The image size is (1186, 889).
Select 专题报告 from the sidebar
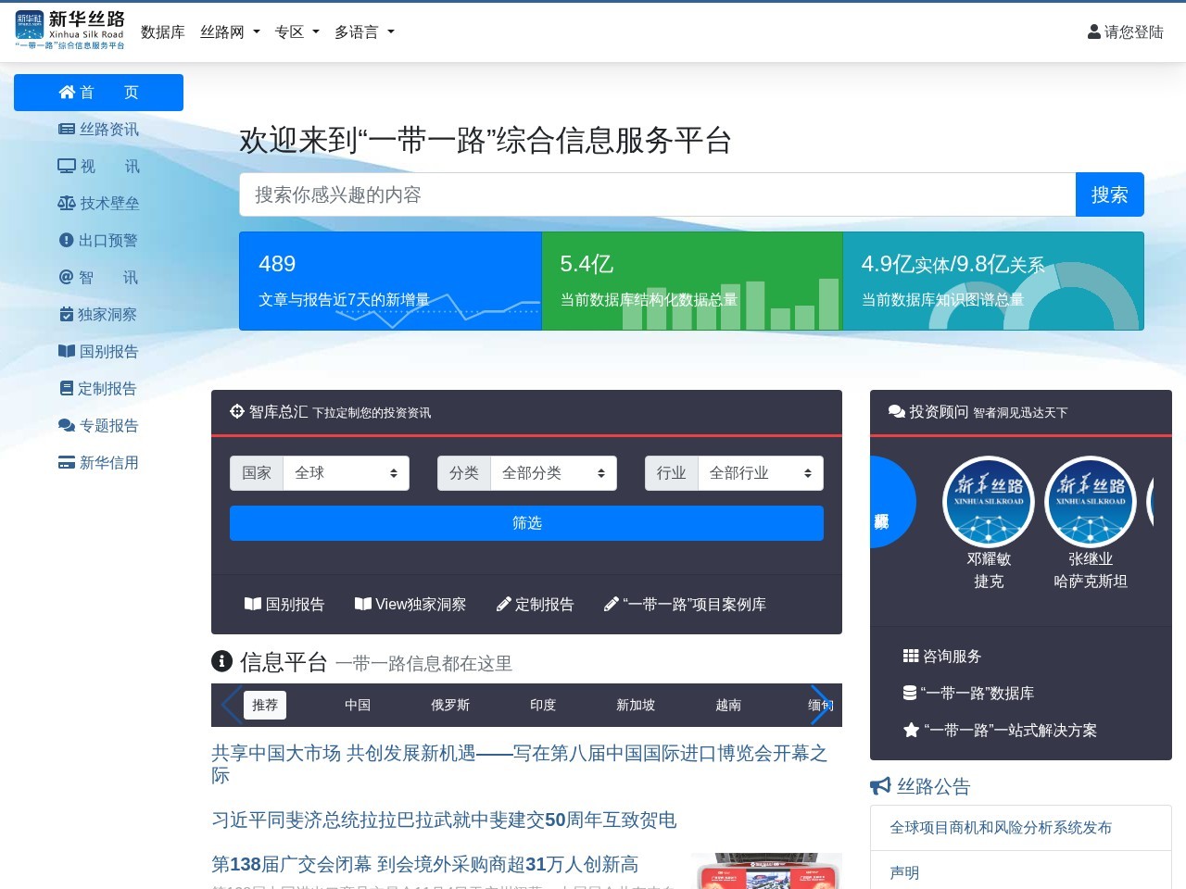pyautogui.click(x=97, y=426)
